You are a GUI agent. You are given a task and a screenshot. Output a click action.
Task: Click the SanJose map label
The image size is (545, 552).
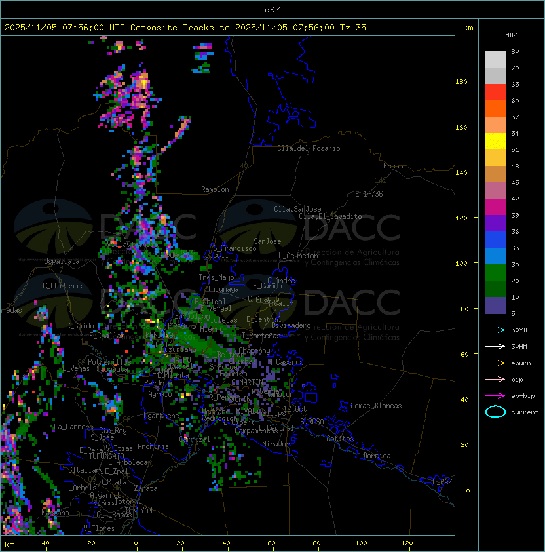pos(267,241)
